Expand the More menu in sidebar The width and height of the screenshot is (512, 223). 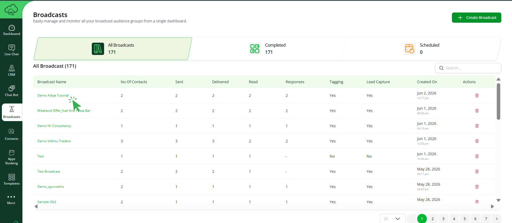[x=11, y=200]
